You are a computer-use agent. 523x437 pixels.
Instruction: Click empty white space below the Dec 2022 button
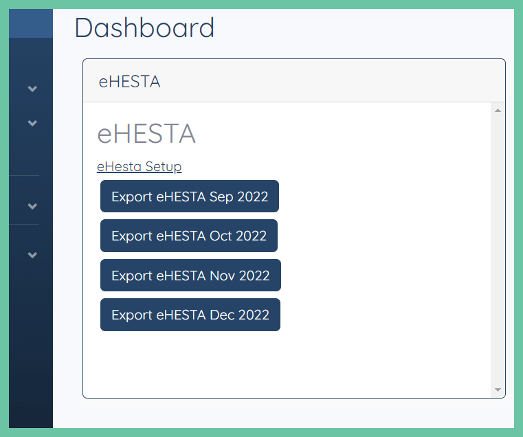coord(287,363)
